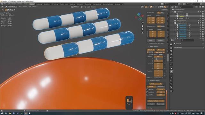Open the Physics properties tab icon

point(171,78)
